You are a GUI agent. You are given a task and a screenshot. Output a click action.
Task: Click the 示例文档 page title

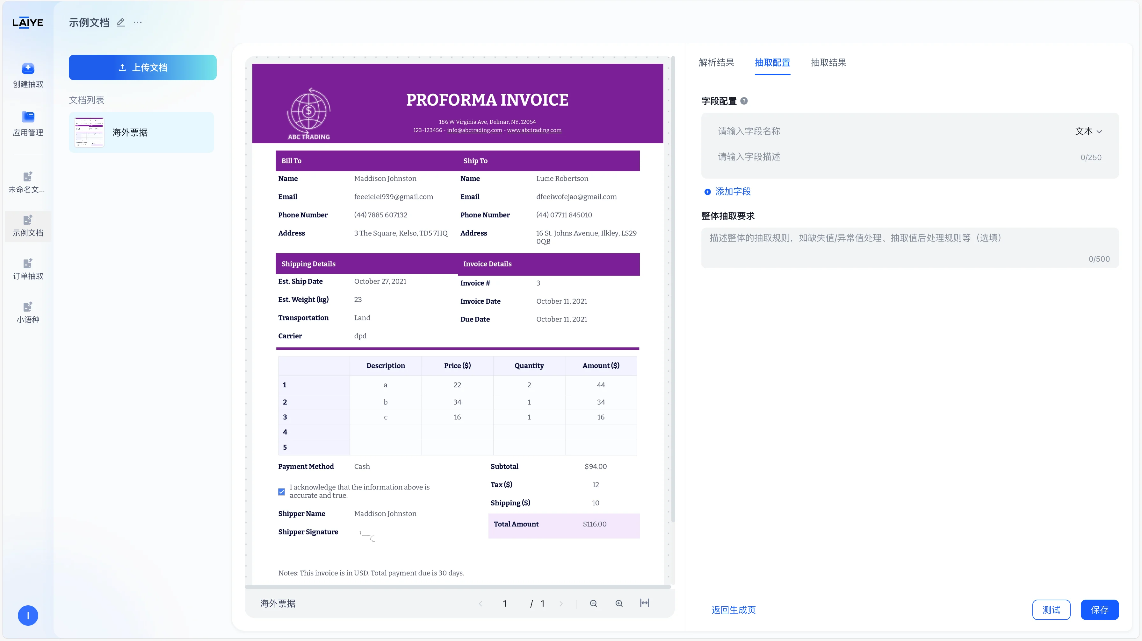click(x=89, y=23)
